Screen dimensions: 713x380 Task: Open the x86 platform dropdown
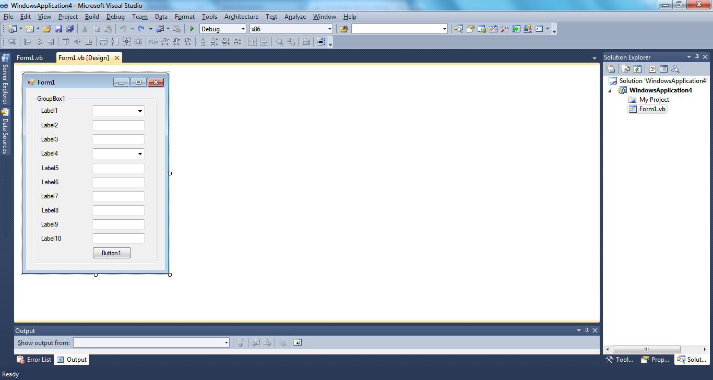click(x=329, y=29)
